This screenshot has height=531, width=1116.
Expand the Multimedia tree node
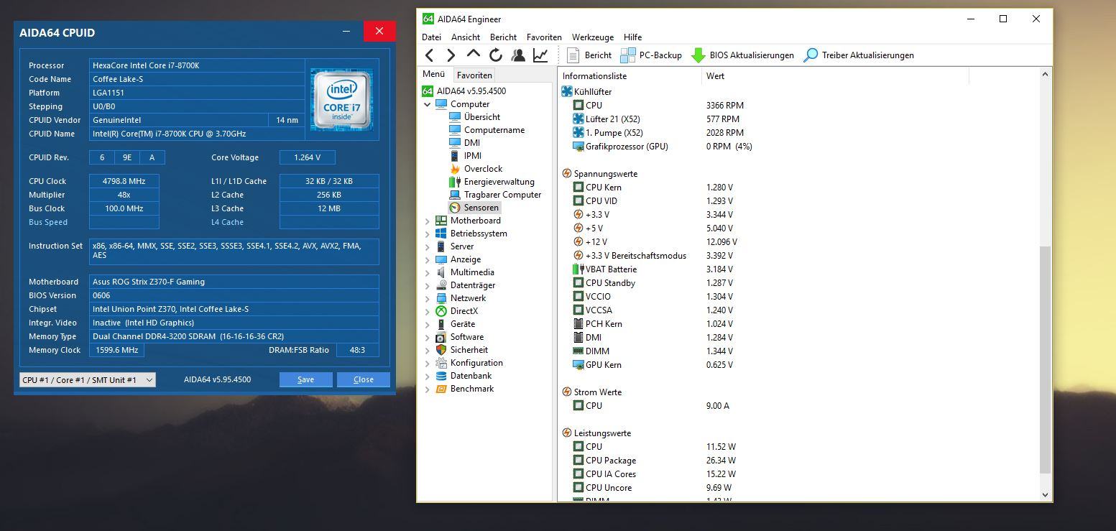coord(428,273)
